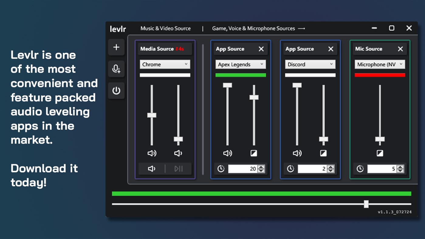425x239 pixels.
Task: Click the power icon in the sidebar
Action: pyautogui.click(x=116, y=90)
